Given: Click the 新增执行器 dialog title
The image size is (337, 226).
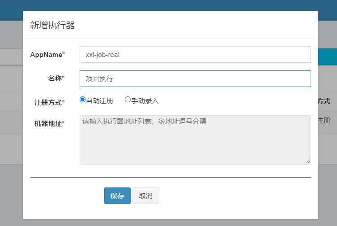Looking at the screenshot, I should [52, 25].
